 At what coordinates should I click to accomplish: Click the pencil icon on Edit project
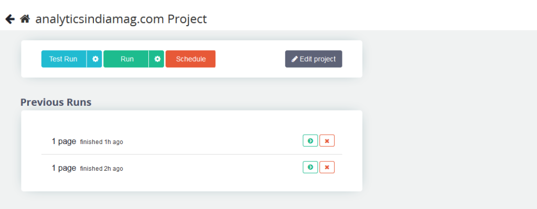[295, 59]
